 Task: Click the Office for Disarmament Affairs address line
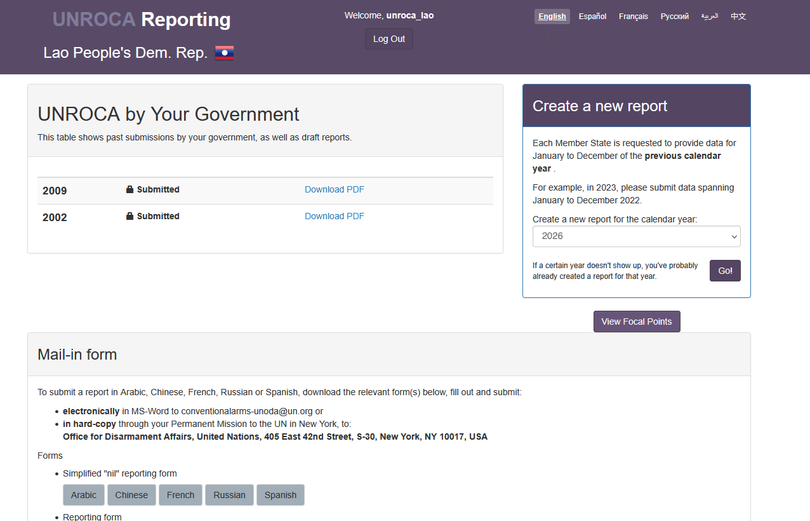[x=275, y=436]
